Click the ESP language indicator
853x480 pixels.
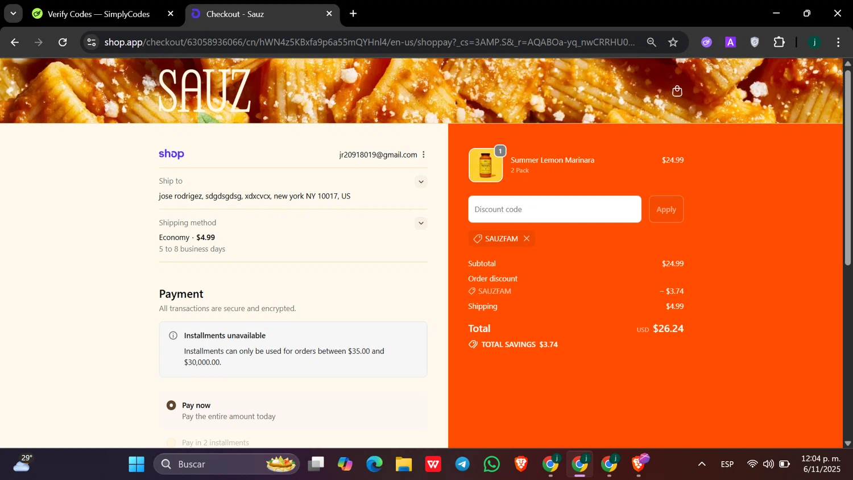(727, 465)
